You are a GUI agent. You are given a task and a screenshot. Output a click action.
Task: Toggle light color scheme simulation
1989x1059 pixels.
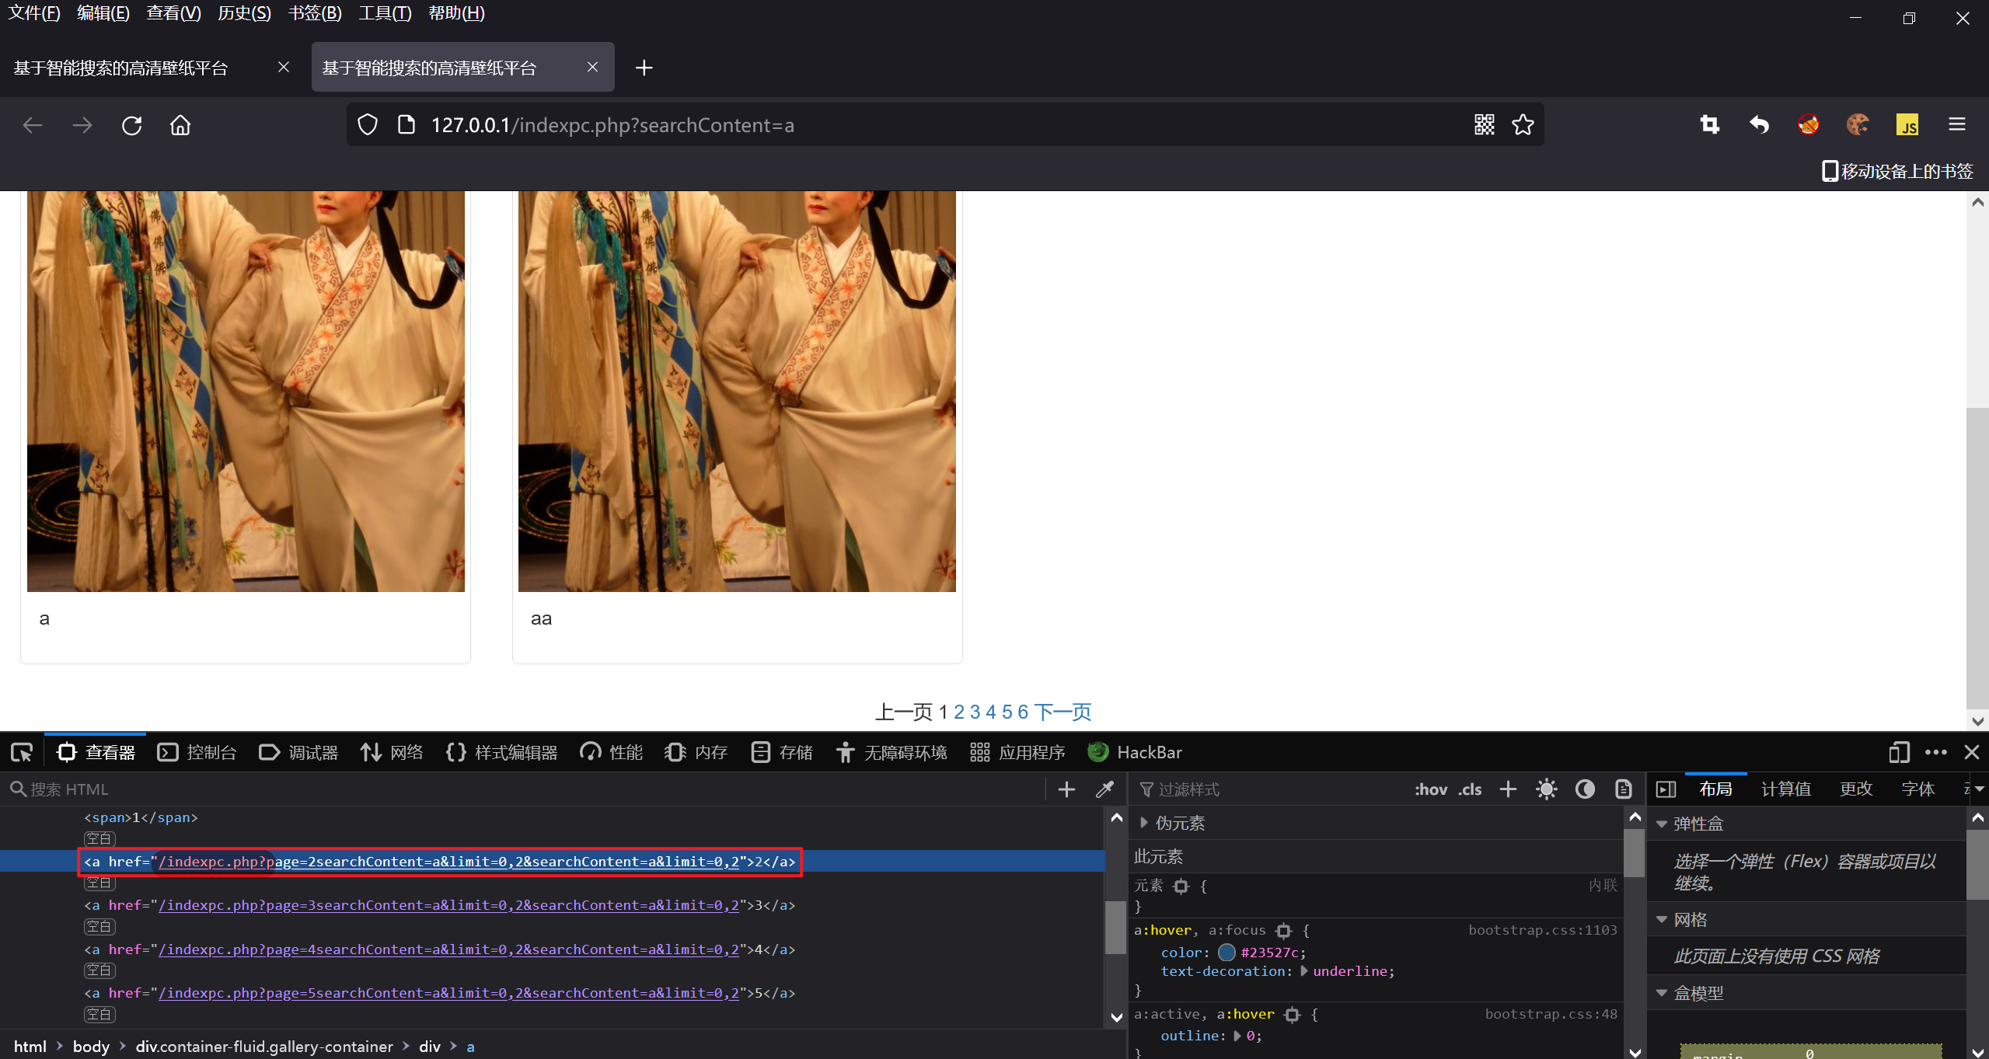pos(1546,789)
